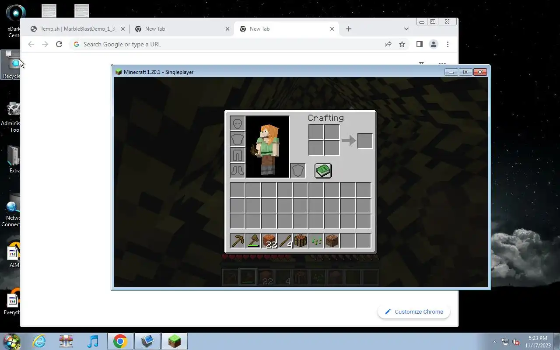
Task: Click the helmet armor slot
Action: (238, 123)
